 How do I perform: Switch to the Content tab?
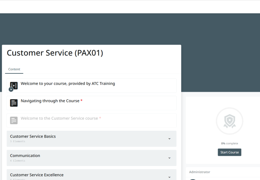click(x=14, y=69)
